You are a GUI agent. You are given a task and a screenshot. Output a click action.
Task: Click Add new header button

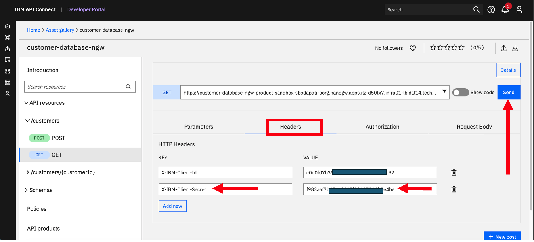(172, 206)
